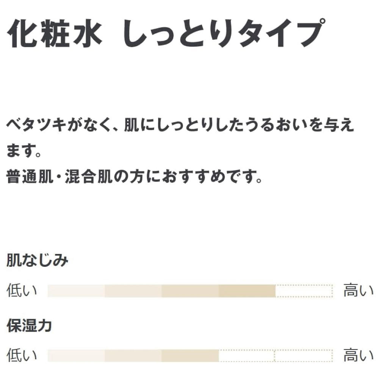Click the fourth empty 保湿力 bar segment
This screenshot has height=379, width=379.
246,356
